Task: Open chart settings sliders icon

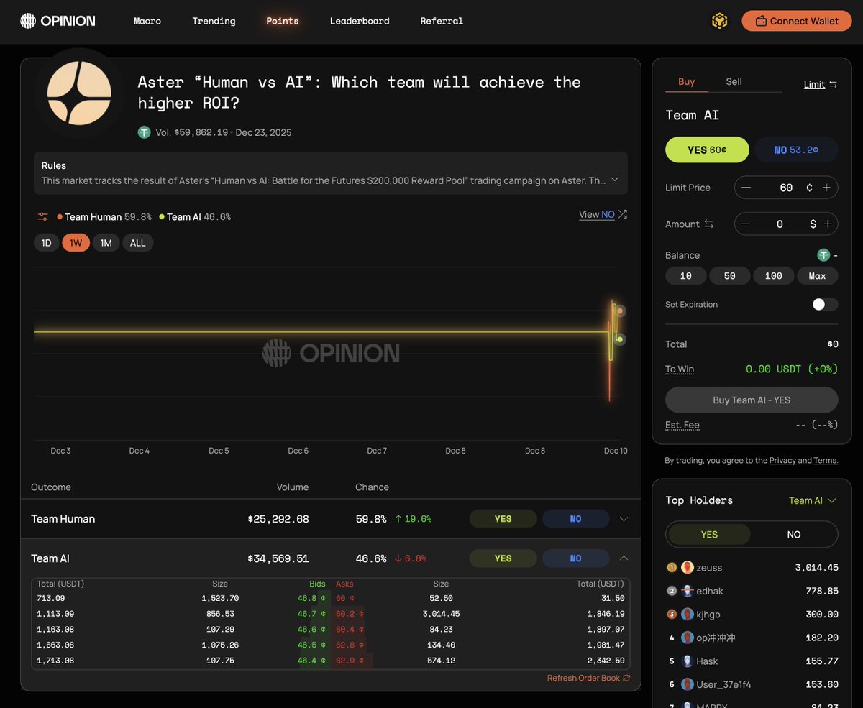Action: (43, 216)
